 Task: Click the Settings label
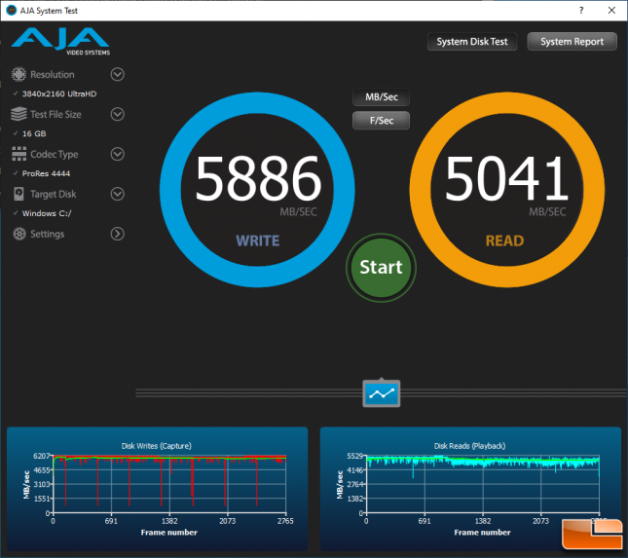point(48,234)
